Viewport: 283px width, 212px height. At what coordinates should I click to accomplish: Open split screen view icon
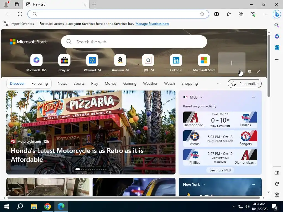click(x=216, y=14)
